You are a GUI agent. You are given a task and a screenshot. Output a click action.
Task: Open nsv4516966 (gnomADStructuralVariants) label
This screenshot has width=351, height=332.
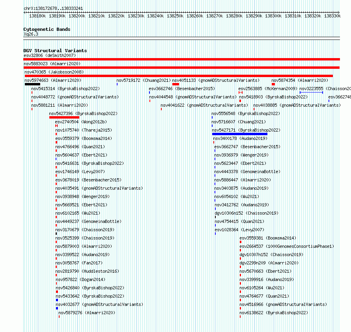coord(283,304)
